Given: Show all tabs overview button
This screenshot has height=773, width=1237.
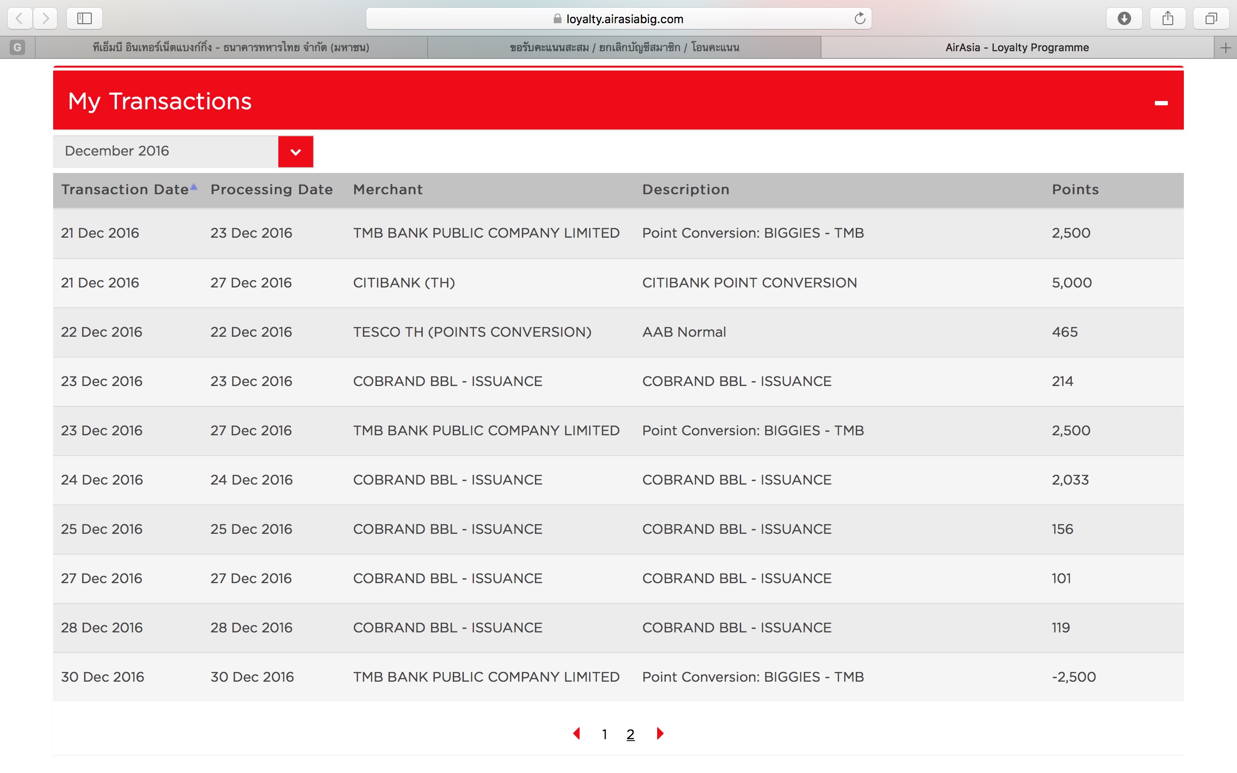Looking at the screenshot, I should click(1211, 19).
